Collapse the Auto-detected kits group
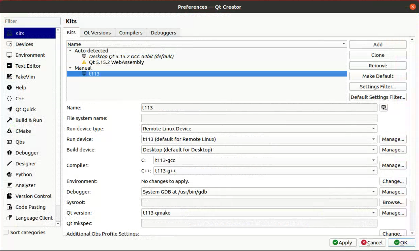Image resolution: width=419 pixels, height=251 pixels. [70, 51]
